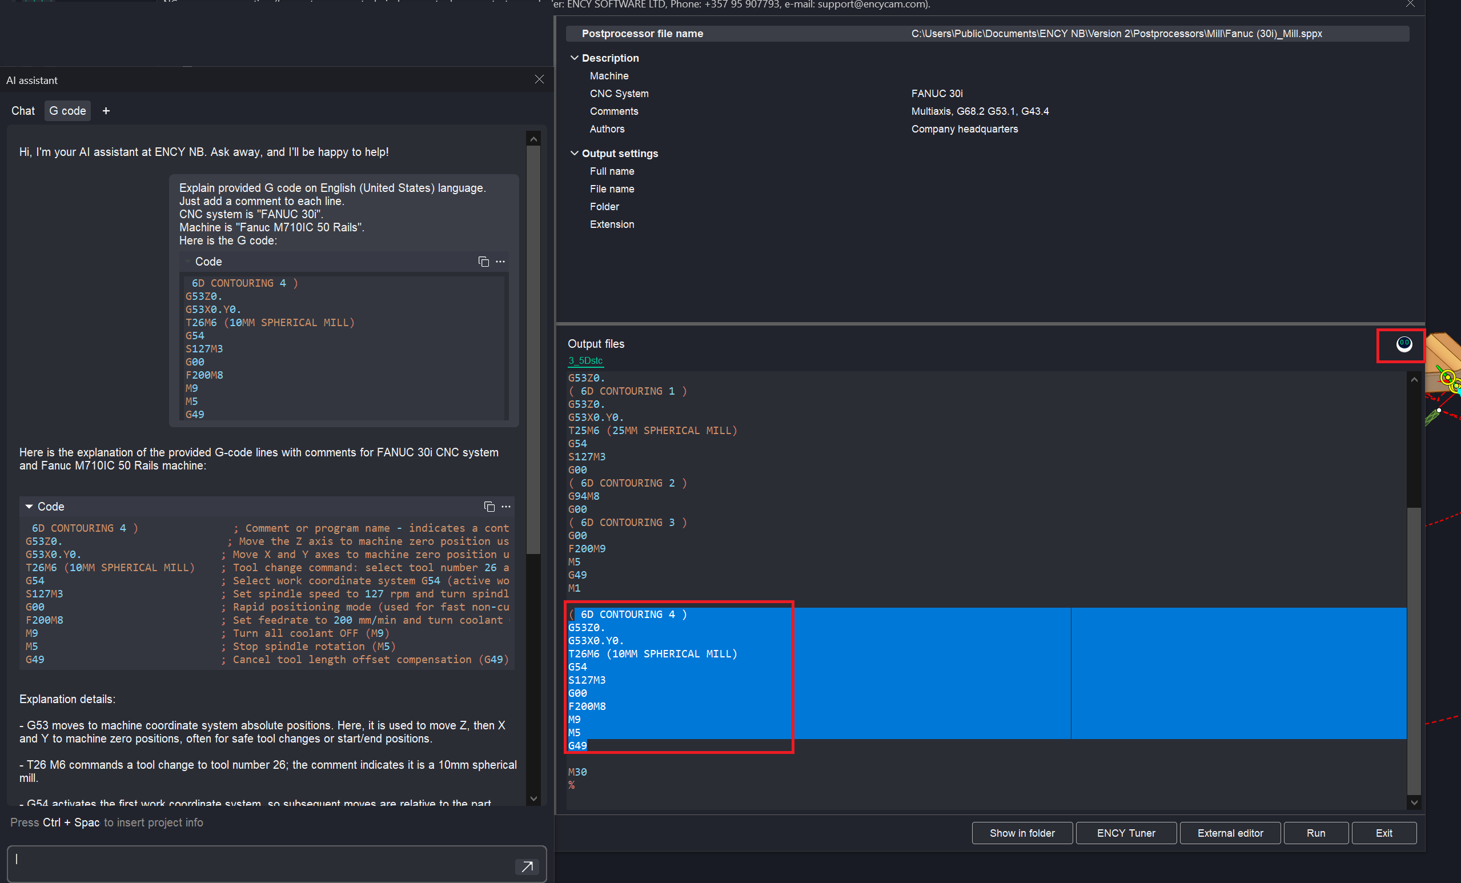Open more options on the AI response code block

coord(506,507)
